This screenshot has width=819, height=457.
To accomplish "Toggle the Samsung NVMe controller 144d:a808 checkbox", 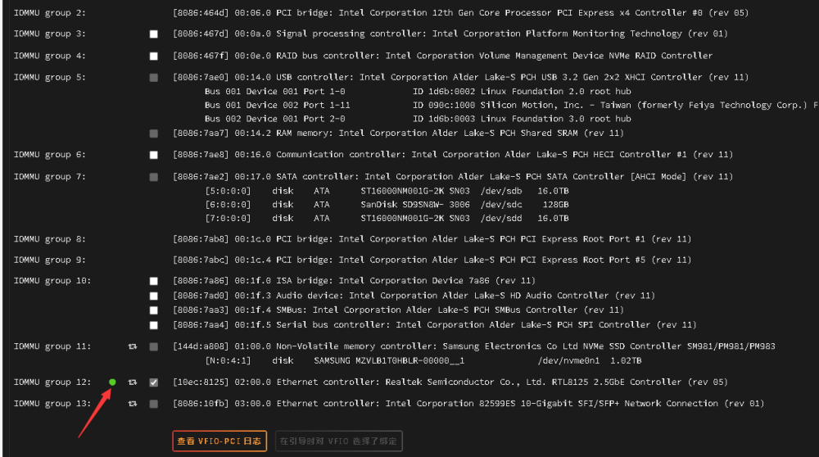I will (x=154, y=346).
